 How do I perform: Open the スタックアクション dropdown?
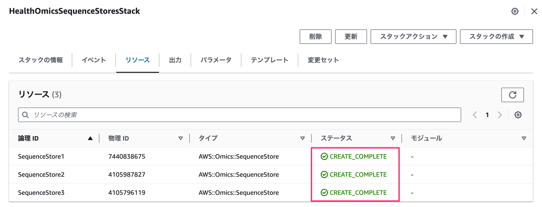pos(413,37)
